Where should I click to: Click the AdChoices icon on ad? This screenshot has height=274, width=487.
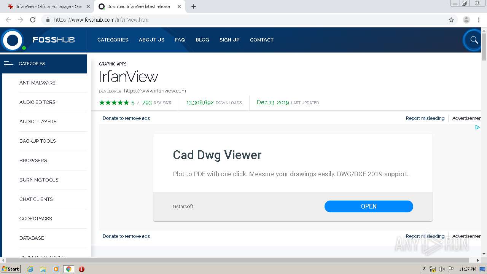pos(477,127)
